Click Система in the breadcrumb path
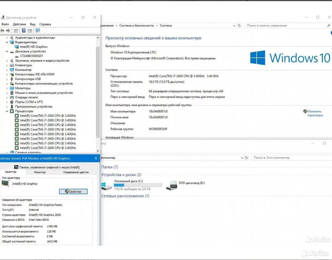Viewport: 332px width, 260px height. [166, 26]
